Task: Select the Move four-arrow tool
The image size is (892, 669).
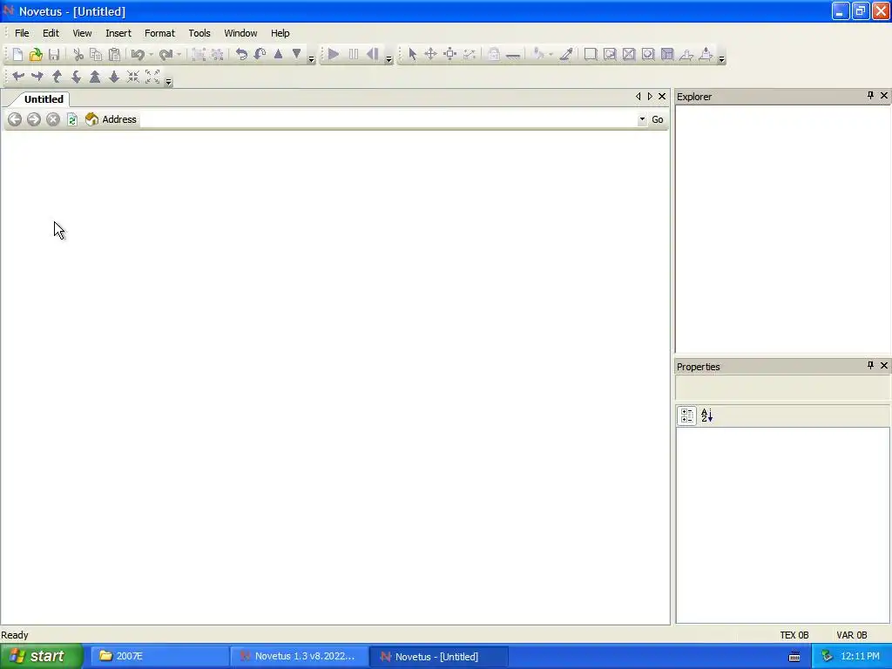Action: (430, 55)
